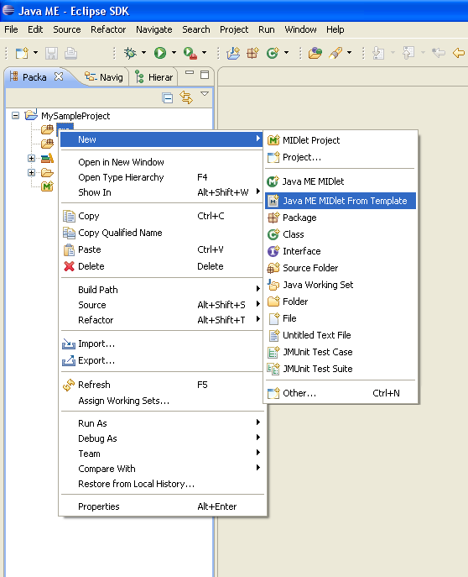
Task: Click the green Run toolbar icon
Action: (x=160, y=53)
